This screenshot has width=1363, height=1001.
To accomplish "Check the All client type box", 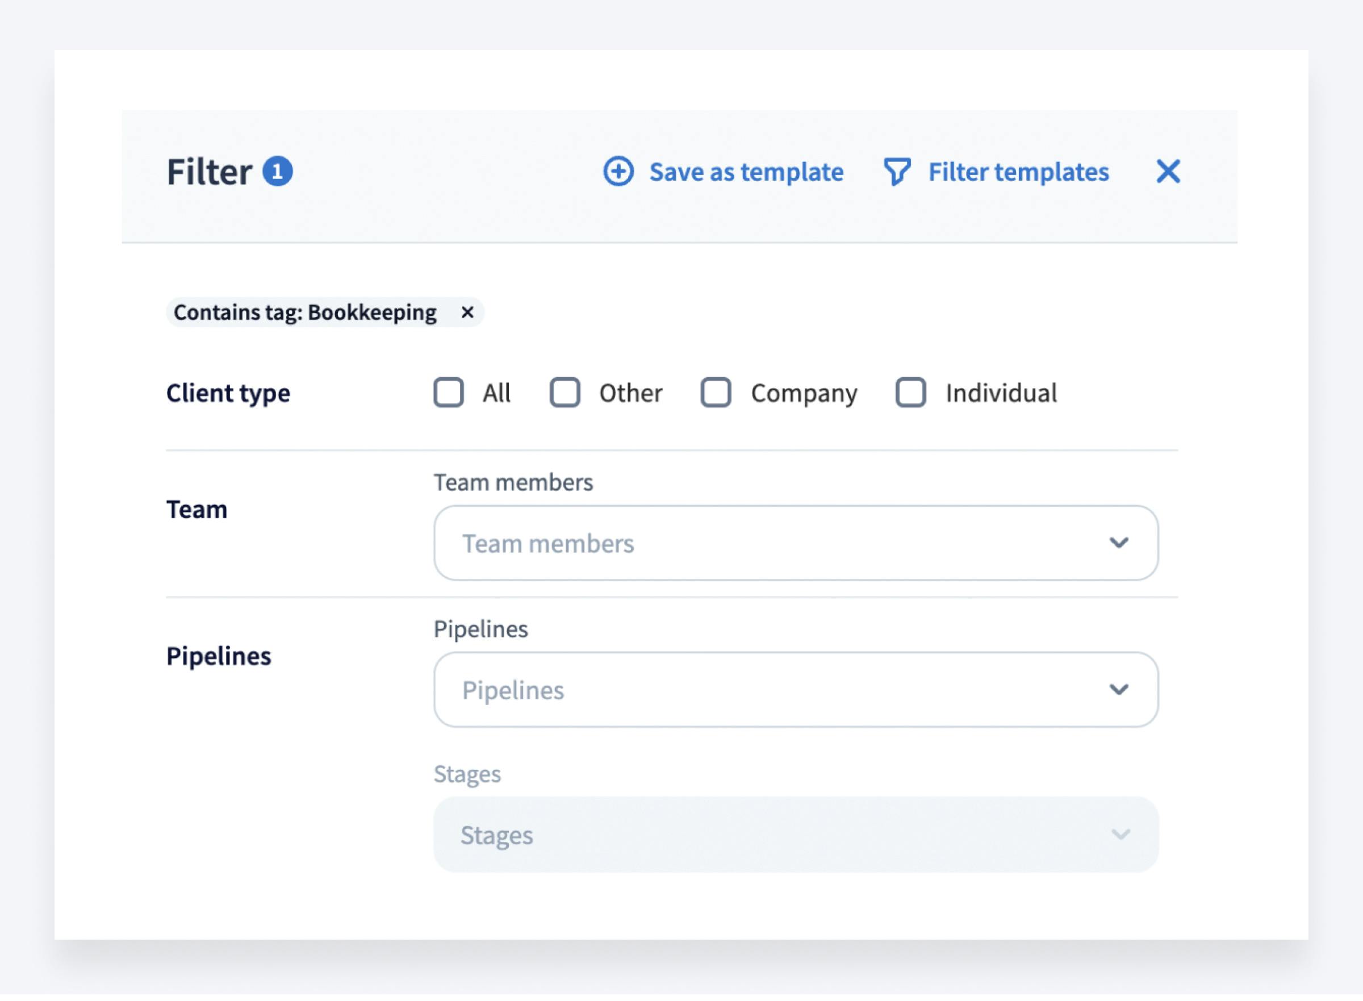I will pyautogui.click(x=448, y=393).
